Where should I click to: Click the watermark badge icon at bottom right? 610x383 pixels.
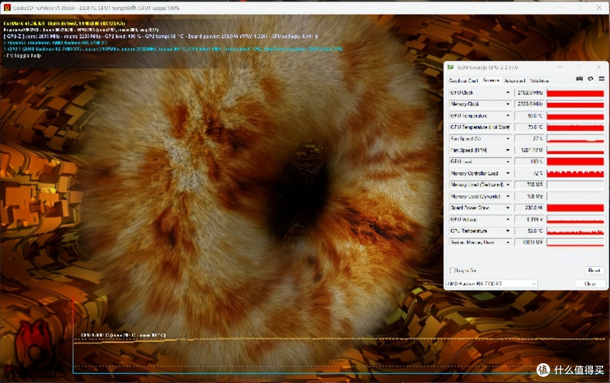click(x=543, y=369)
